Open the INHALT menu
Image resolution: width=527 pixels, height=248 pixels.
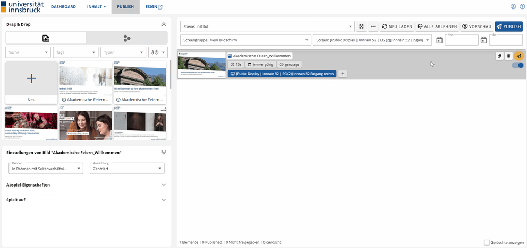(96, 7)
